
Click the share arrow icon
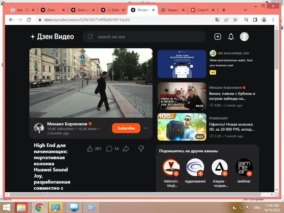tap(126, 149)
